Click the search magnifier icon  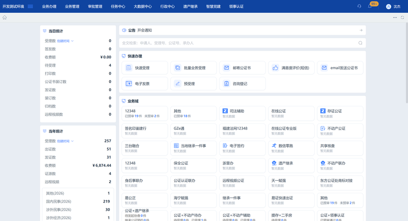361,43
